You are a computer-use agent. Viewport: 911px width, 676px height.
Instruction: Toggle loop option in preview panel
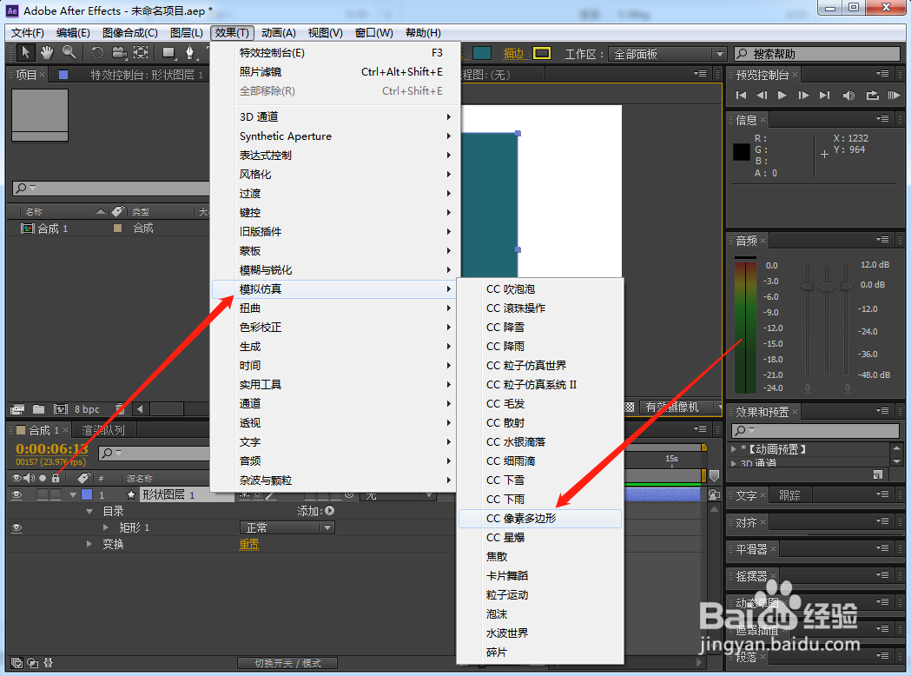[872, 95]
